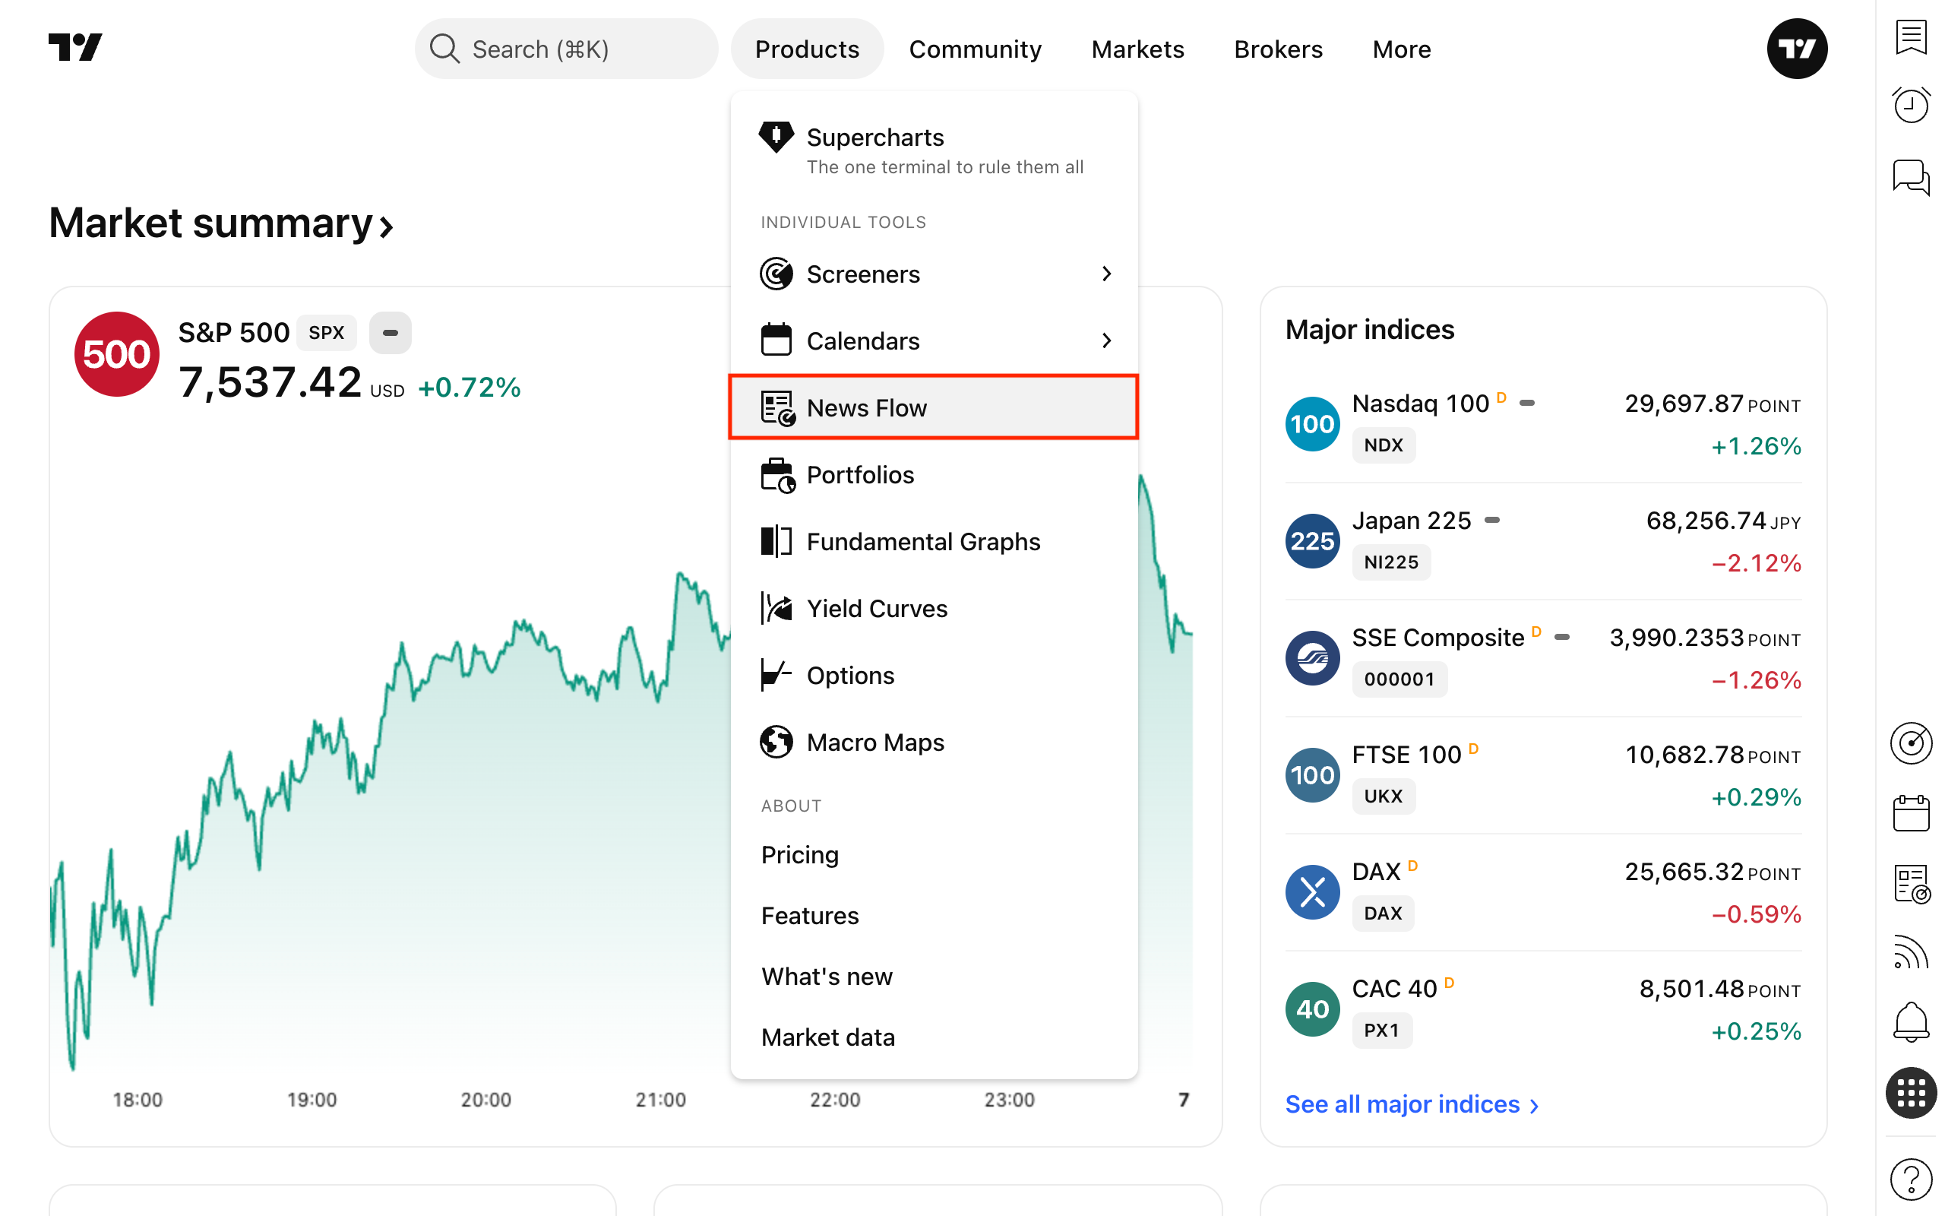Click the Nasdaq 100 index logo
Screen dimensions: 1945x1216
tap(1311, 424)
